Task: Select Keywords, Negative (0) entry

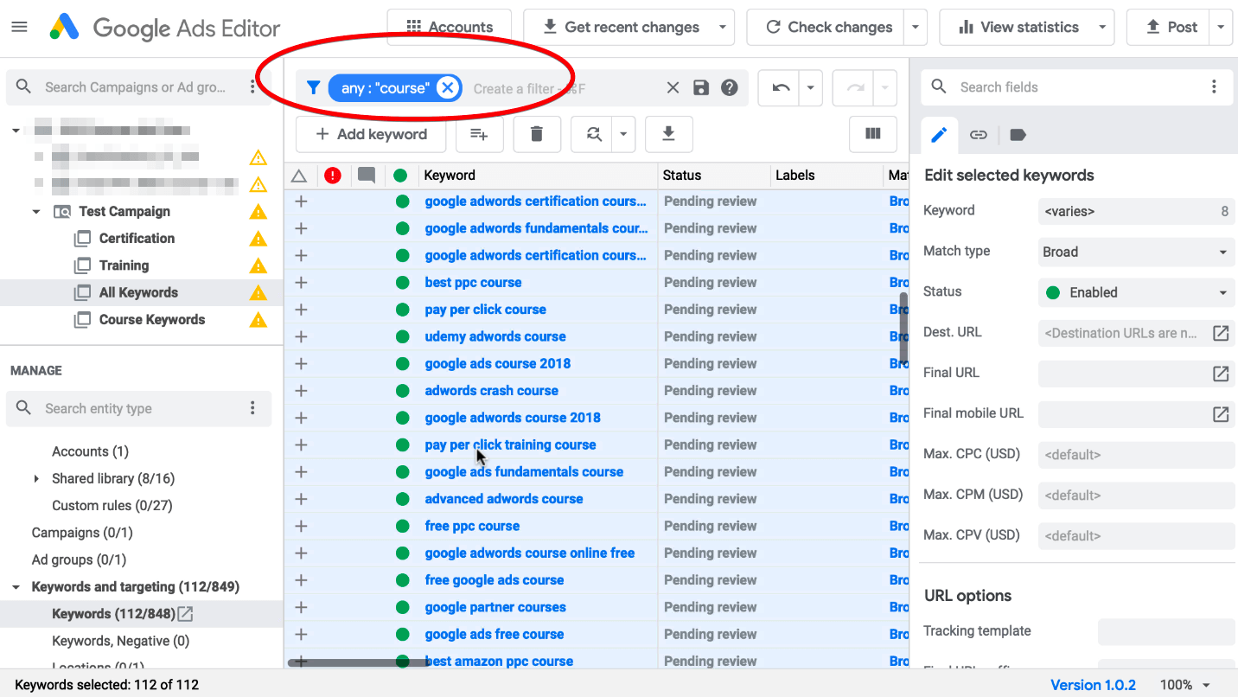Action: 120,641
